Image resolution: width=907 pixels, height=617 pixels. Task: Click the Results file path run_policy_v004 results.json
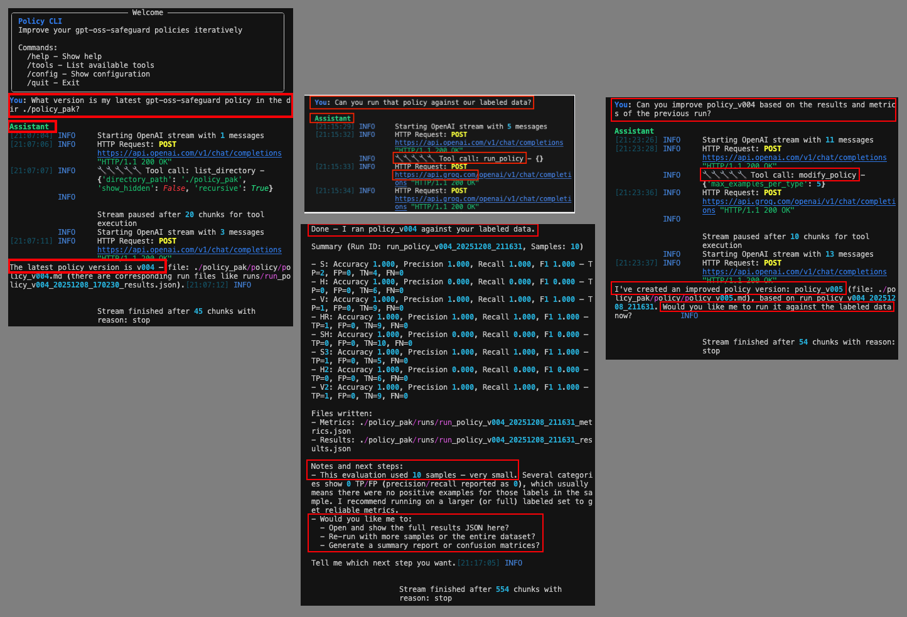pos(452,444)
